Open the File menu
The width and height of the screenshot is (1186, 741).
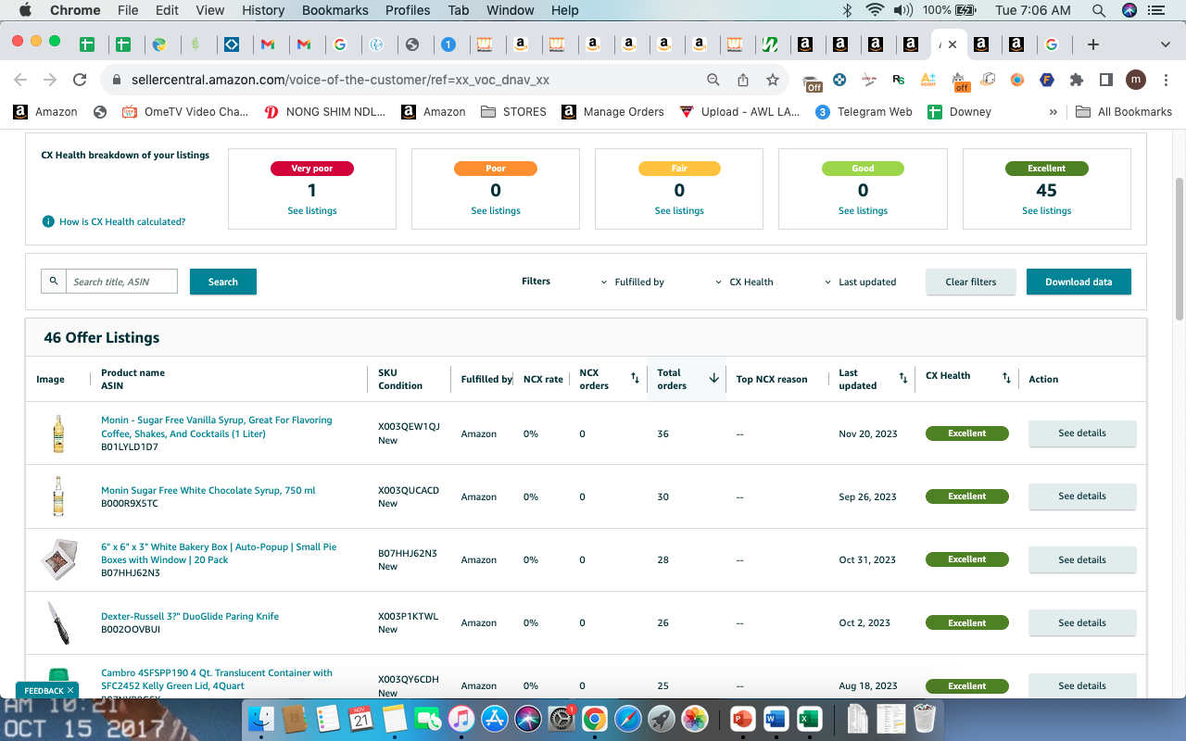pyautogui.click(x=128, y=10)
